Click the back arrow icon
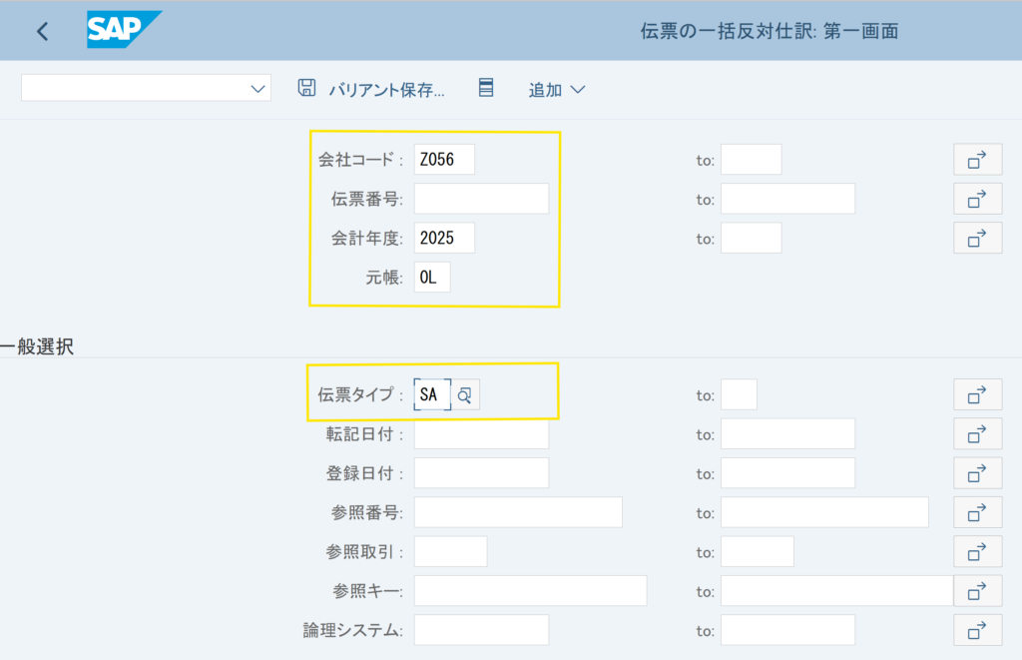 pyautogui.click(x=42, y=31)
